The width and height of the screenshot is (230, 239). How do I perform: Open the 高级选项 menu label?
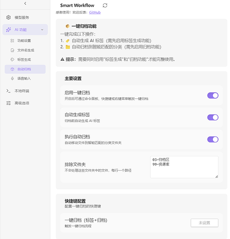pos(22,103)
